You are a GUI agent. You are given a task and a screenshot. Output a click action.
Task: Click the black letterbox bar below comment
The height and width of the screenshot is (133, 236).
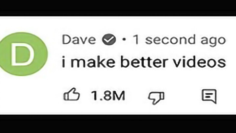pyautogui.click(x=118, y=124)
